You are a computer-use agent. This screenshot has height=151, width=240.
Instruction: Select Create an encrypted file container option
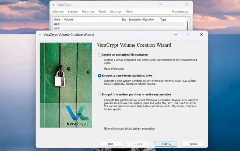[100, 55]
